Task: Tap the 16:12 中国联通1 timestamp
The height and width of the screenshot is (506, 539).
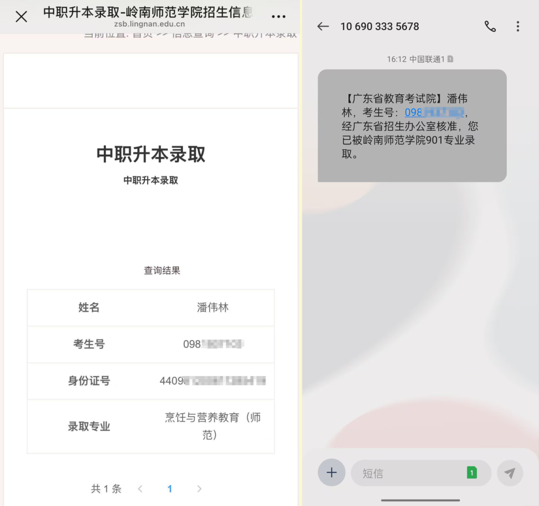Action: [416, 59]
